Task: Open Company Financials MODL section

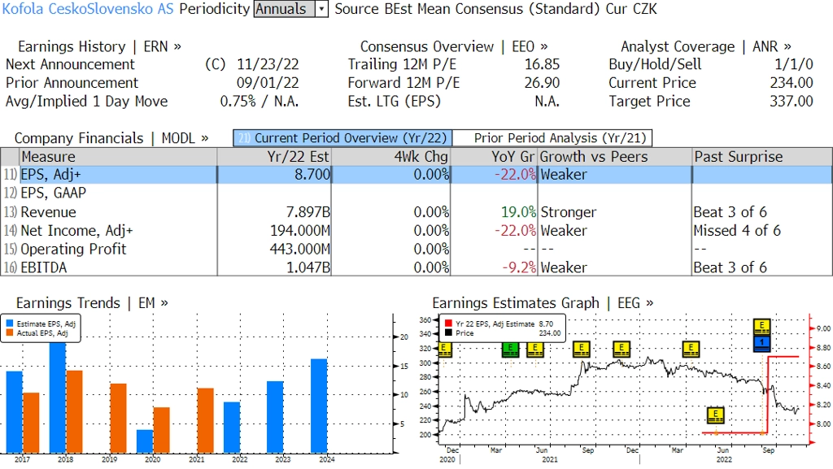Action: tap(111, 138)
